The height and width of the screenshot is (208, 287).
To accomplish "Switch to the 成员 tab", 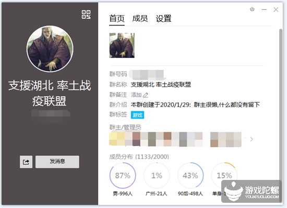I will tap(140, 19).
